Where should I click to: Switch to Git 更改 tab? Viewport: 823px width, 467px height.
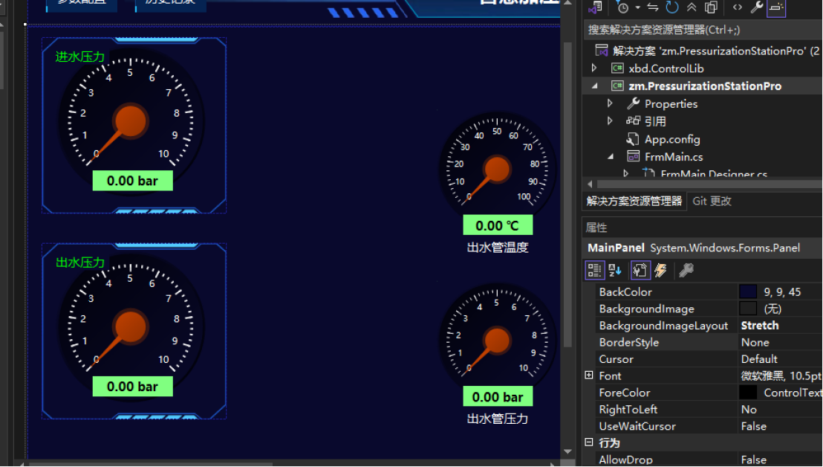(712, 202)
